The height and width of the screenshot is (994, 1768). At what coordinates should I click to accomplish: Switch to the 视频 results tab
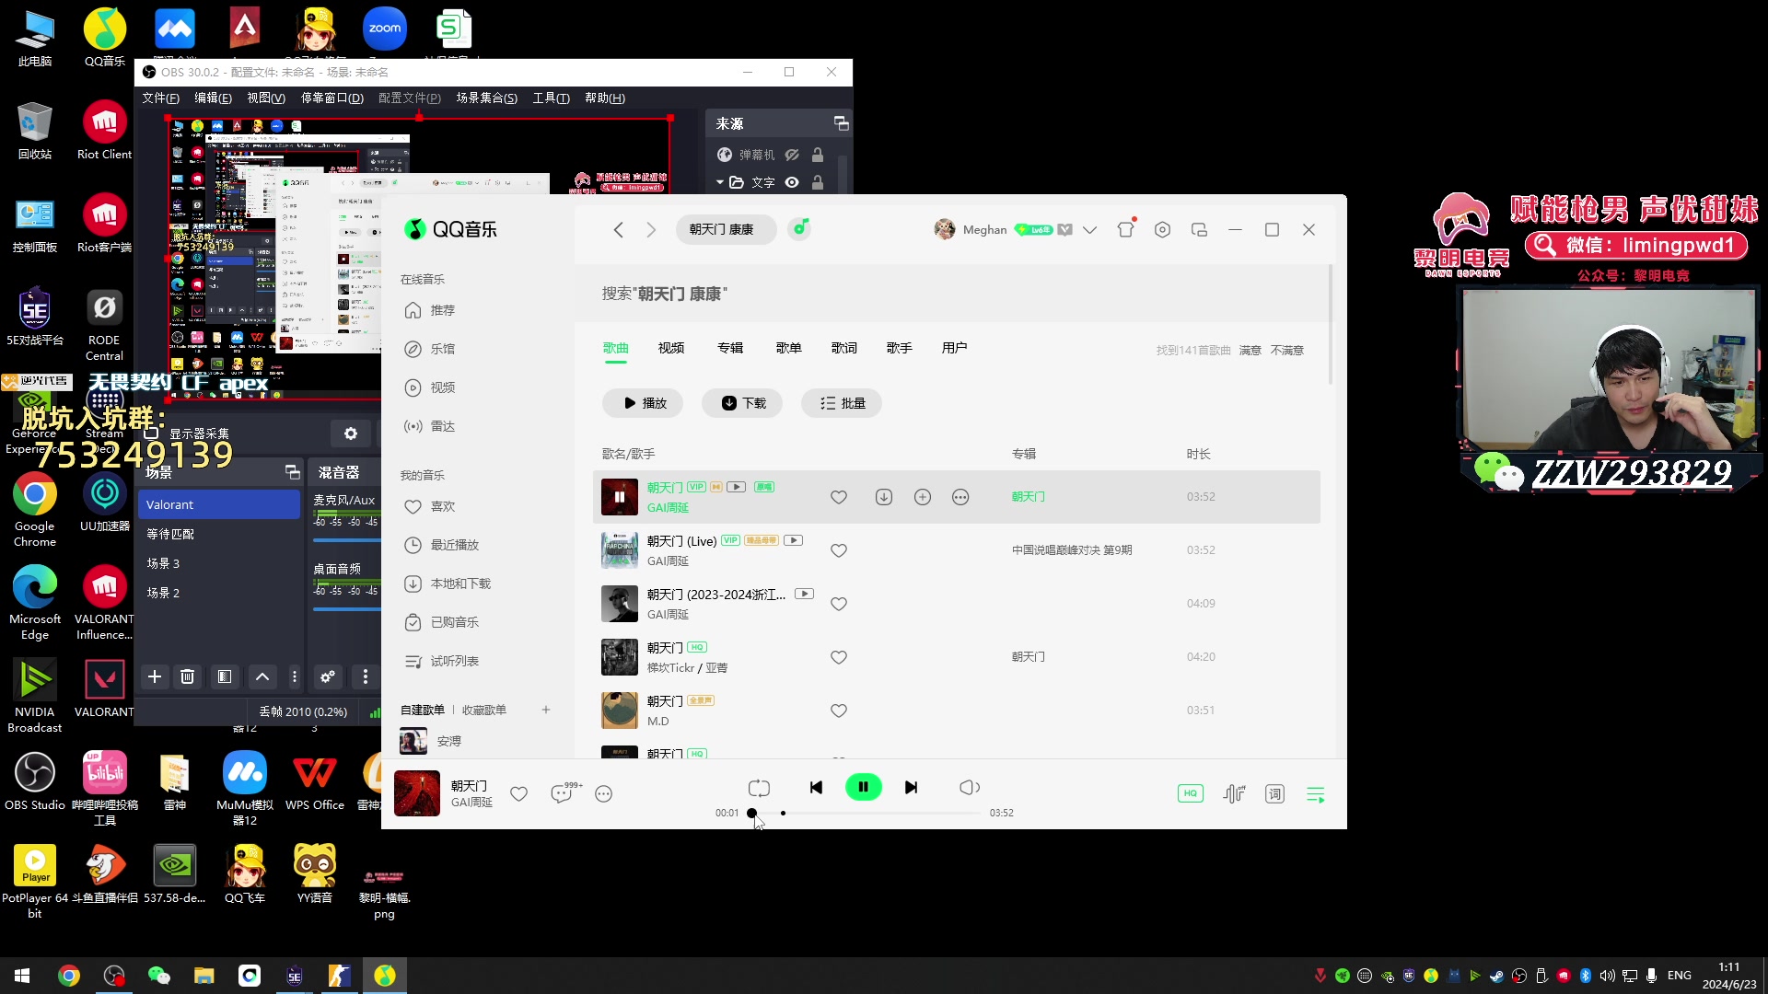point(671,348)
